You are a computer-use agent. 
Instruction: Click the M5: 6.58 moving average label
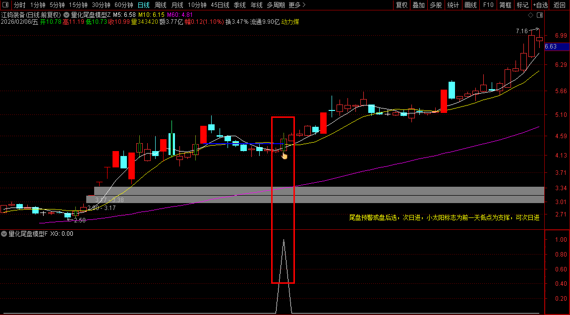(x=124, y=15)
